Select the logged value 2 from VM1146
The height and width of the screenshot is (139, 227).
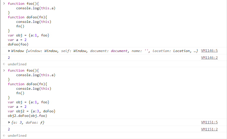[9, 58]
